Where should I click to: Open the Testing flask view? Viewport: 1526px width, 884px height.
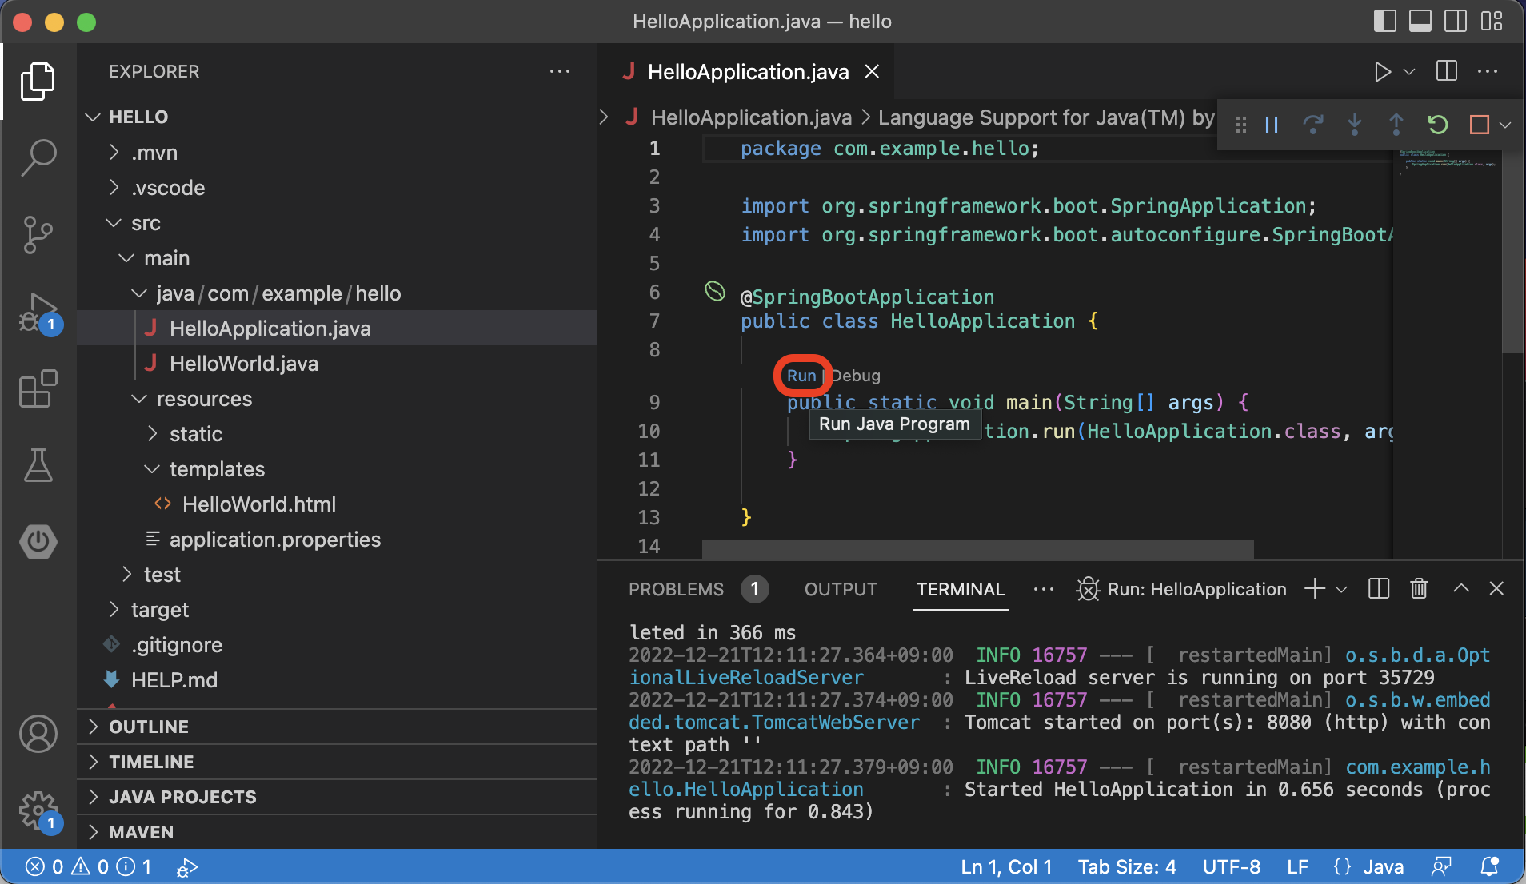coord(38,465)
